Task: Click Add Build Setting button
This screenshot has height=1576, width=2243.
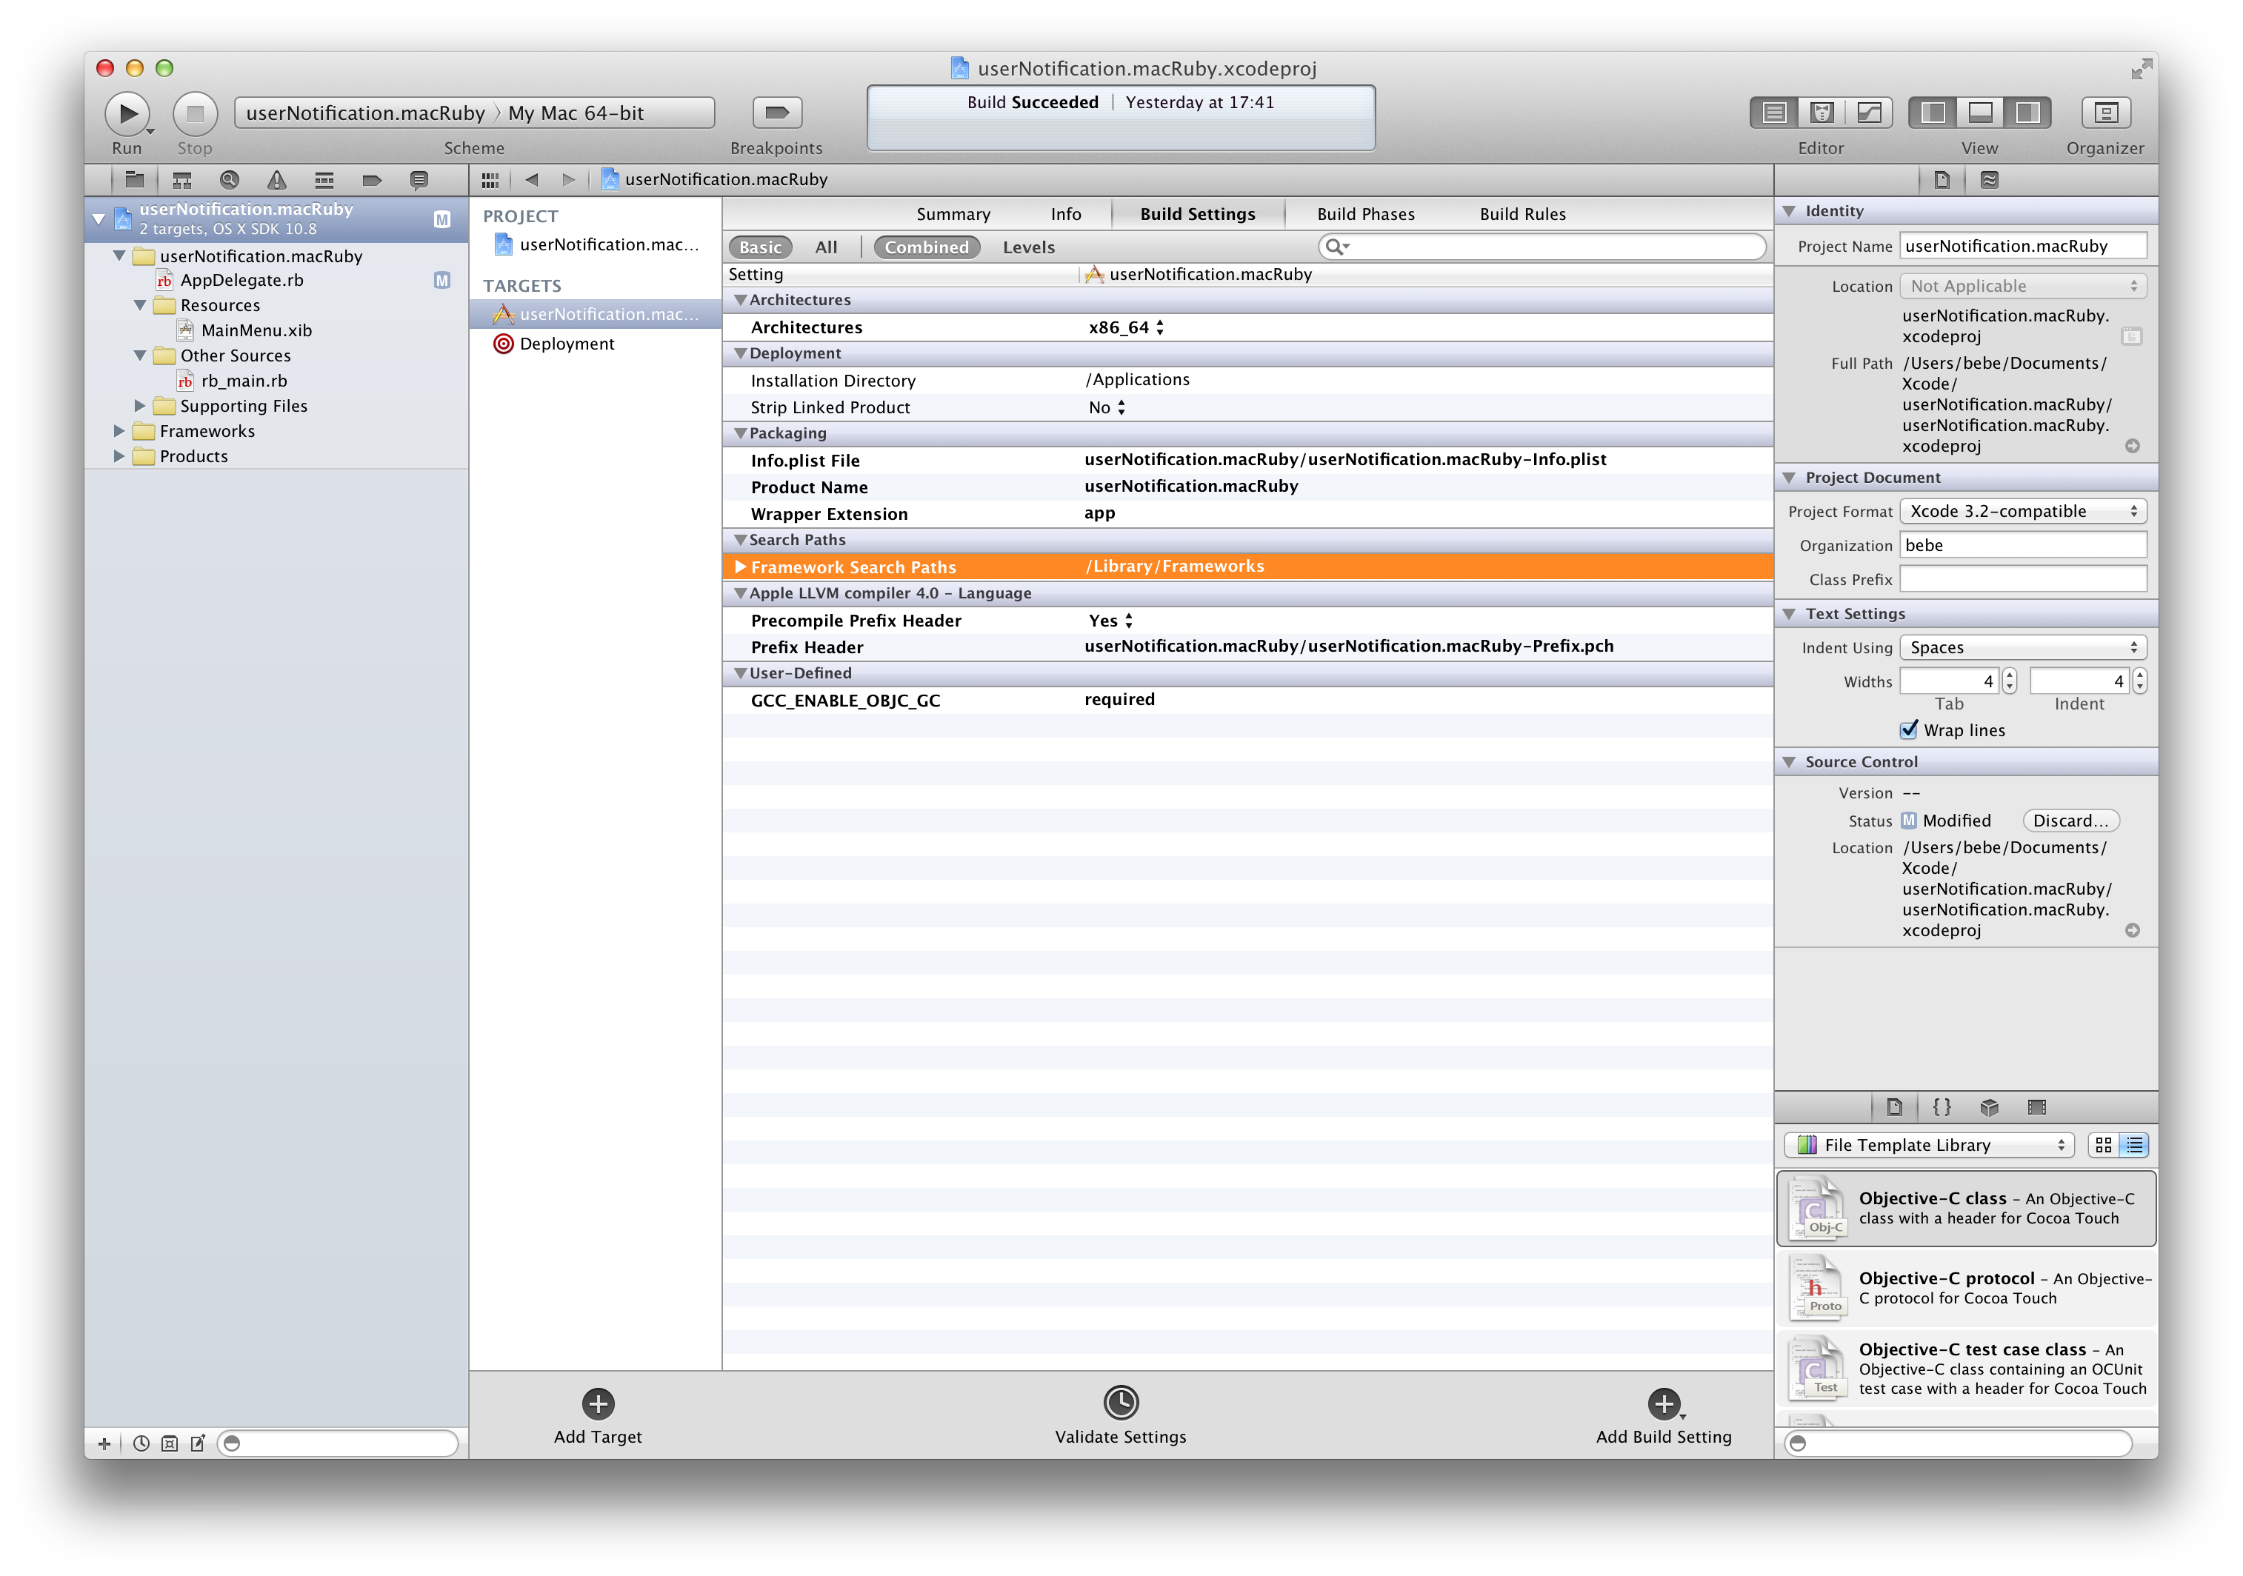Action: (1664, 1416)
